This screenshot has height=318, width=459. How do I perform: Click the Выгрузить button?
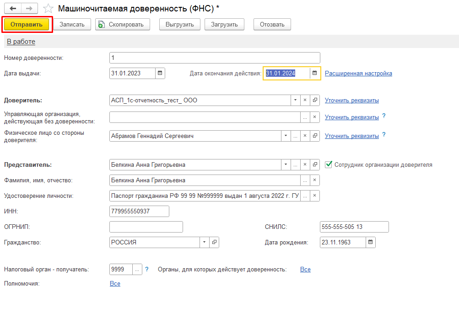tap(180, 24)
